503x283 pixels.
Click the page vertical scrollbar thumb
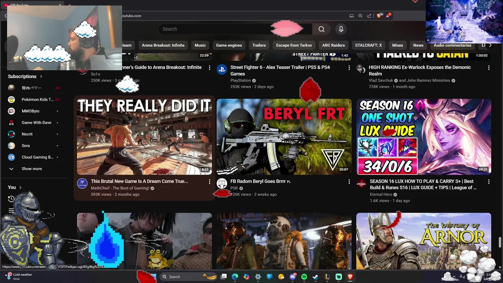point(500,243)
